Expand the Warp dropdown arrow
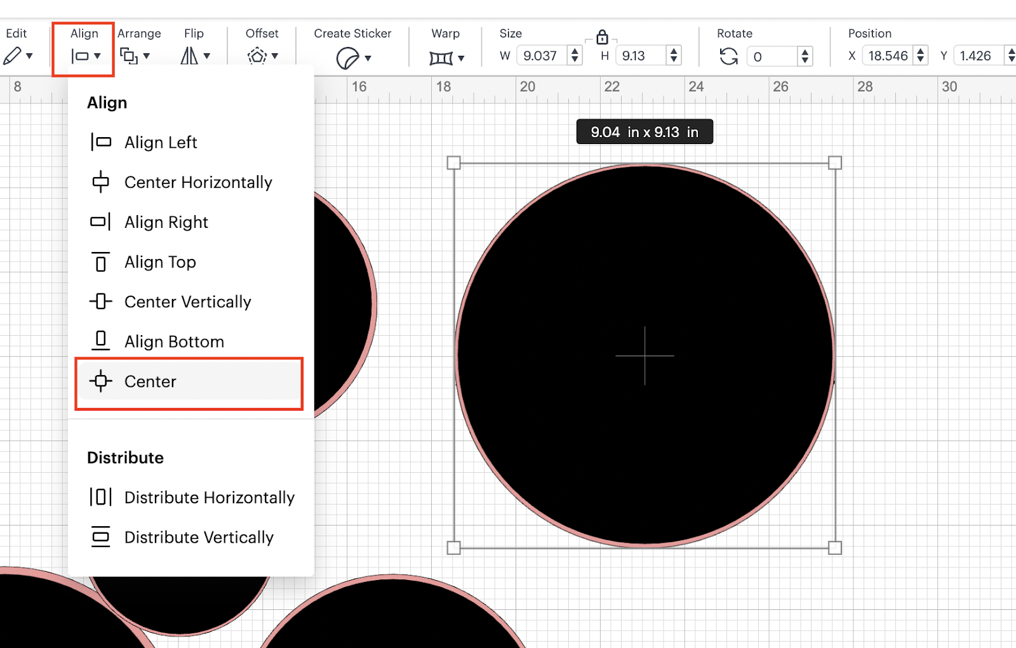This screenshot has width=1016, height=648. (461, 58)
